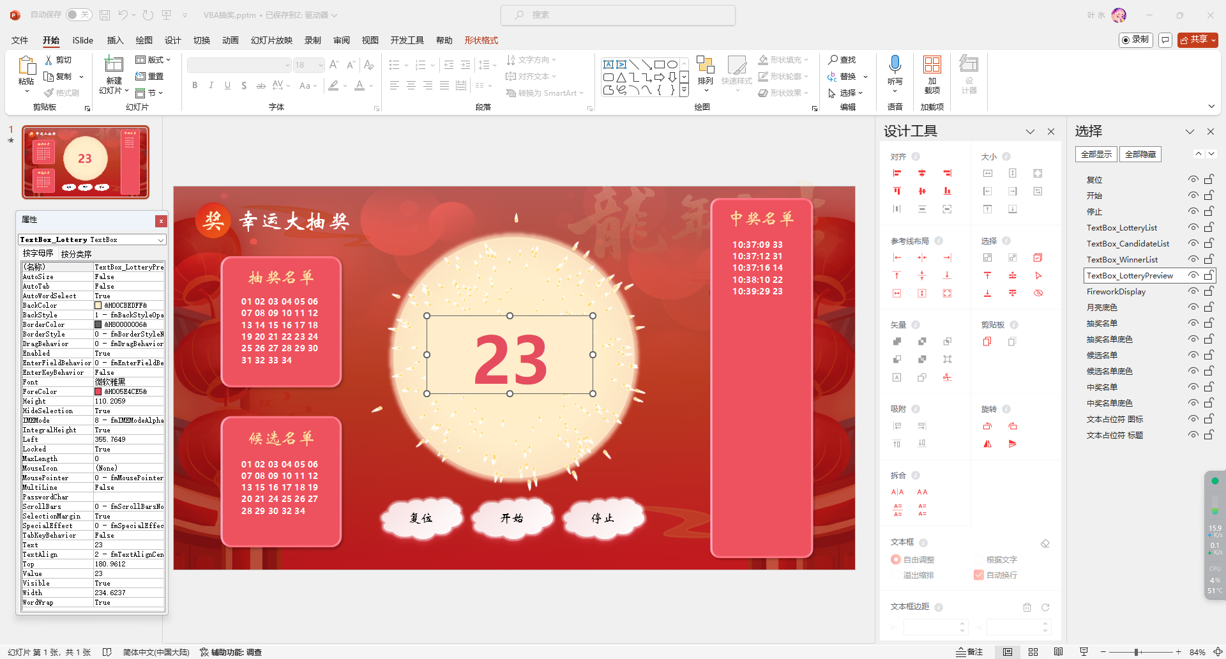Screen dimensions: 1226x659
Task: Open the File (文件) menu
Action: pos(20,40)
